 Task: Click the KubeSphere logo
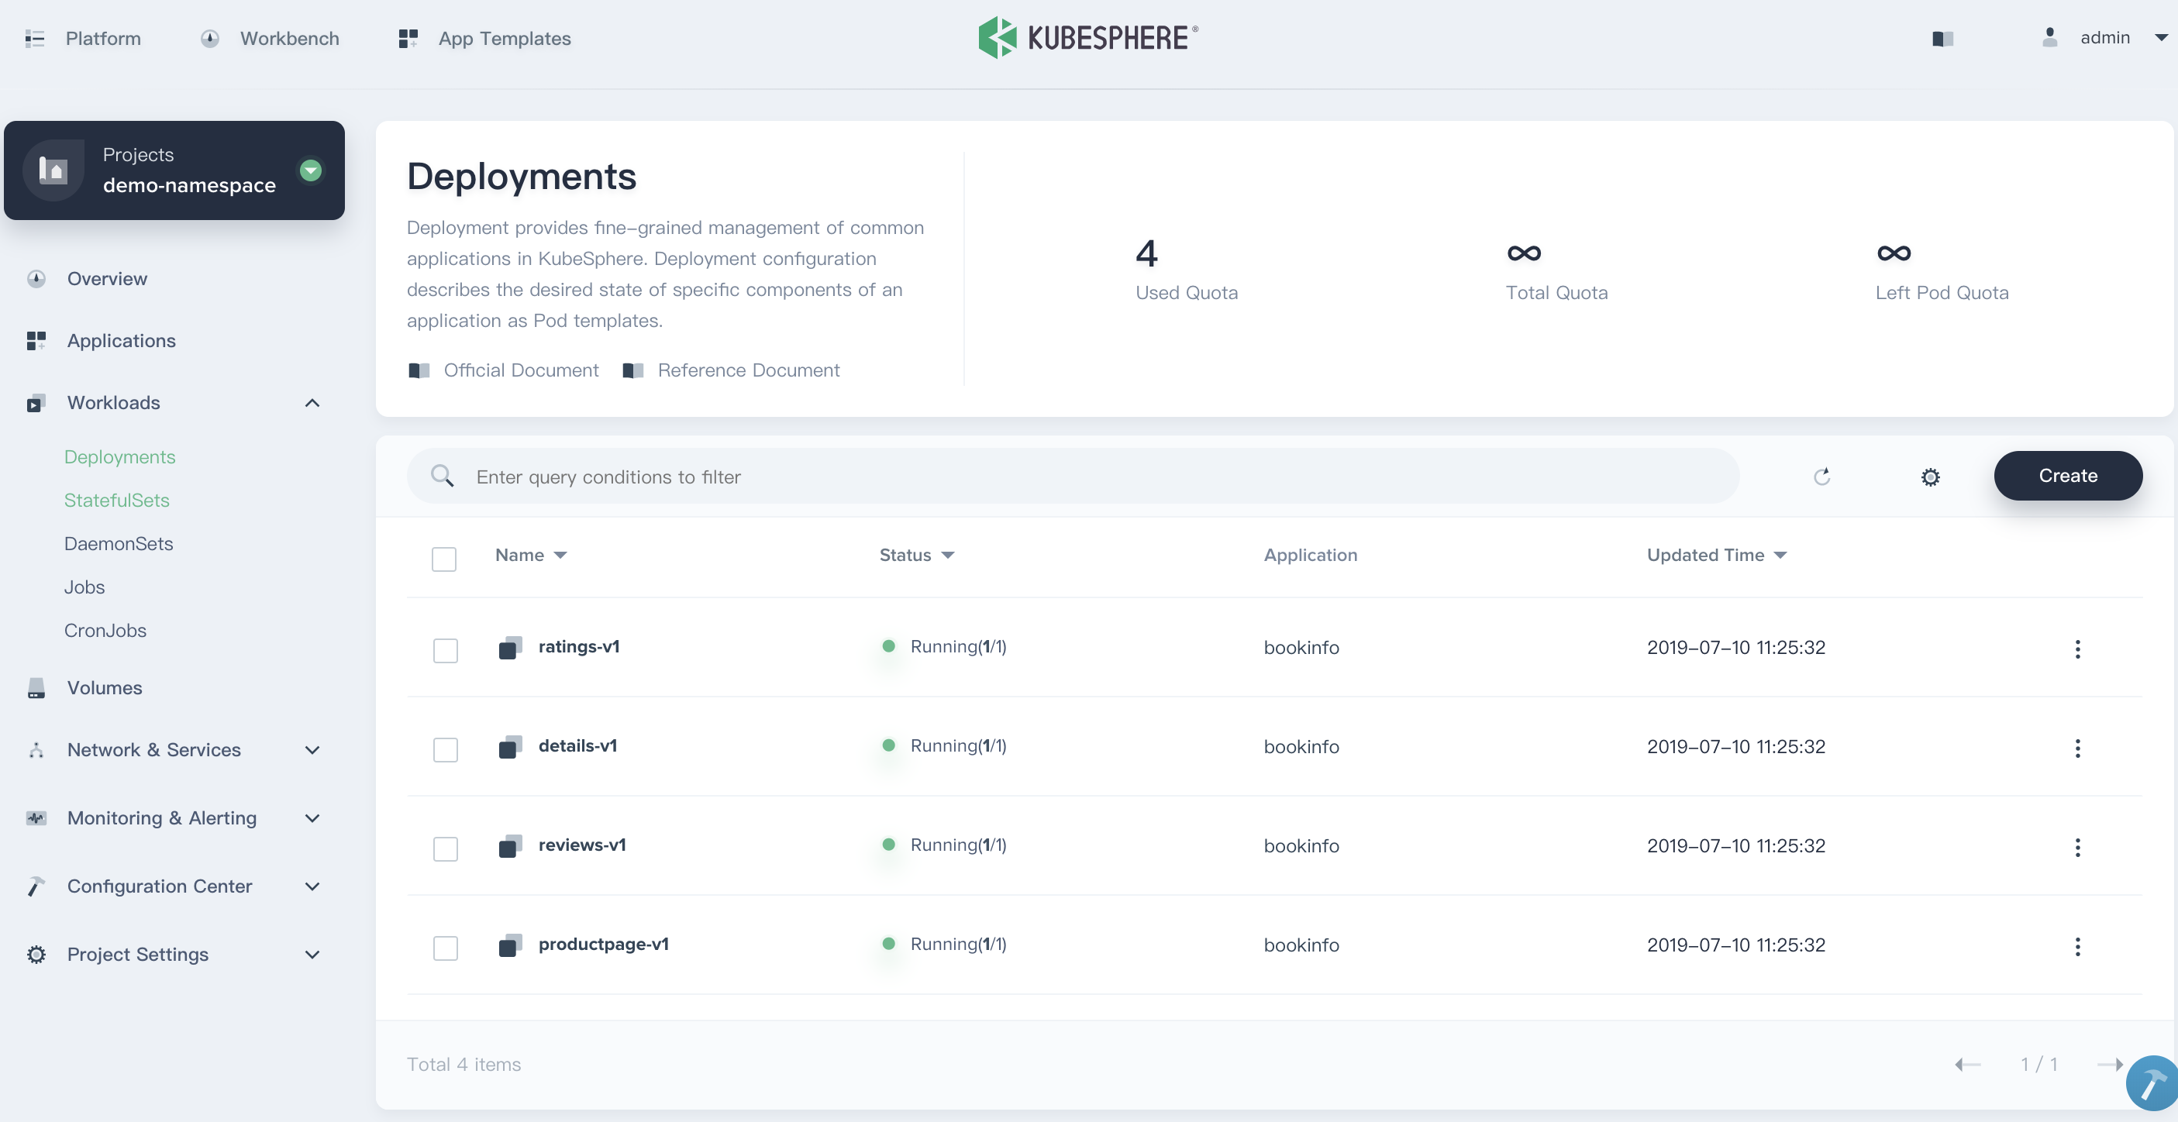(x=1088, y=38)
